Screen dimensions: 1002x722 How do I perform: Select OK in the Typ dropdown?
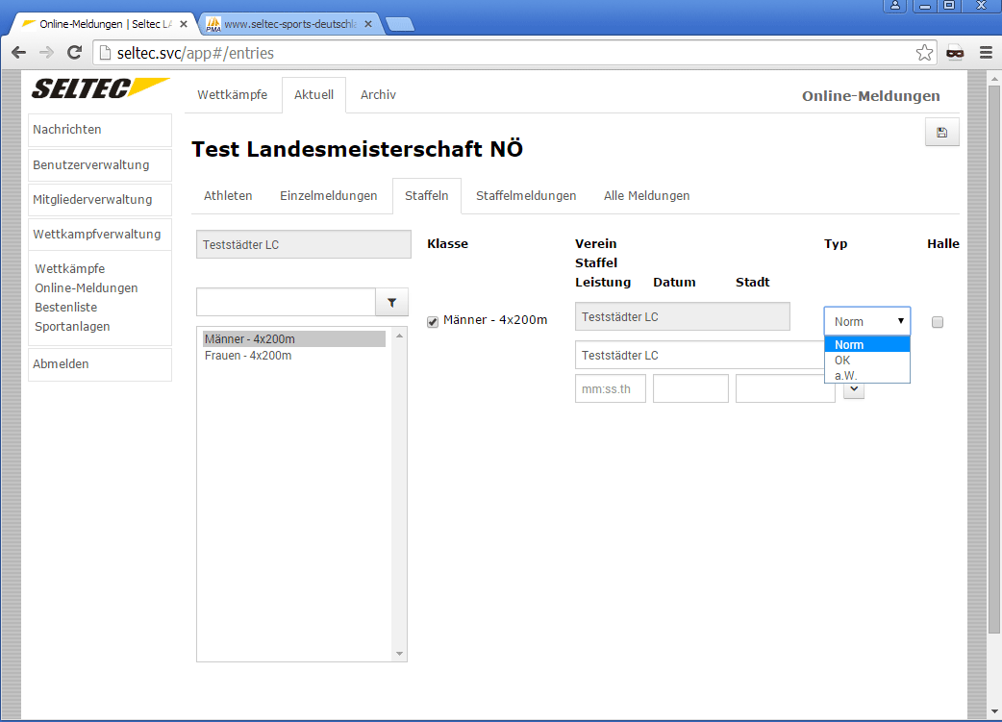click(x=842, y=361)
